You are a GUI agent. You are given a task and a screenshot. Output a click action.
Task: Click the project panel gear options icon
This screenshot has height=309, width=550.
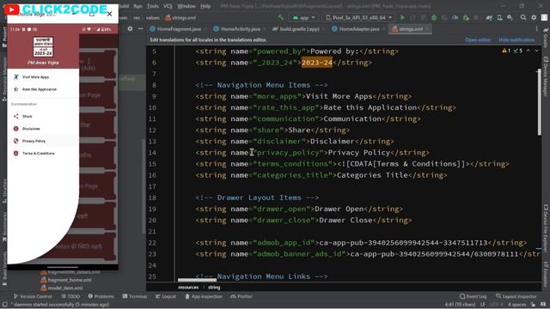[x=130, y=28]
